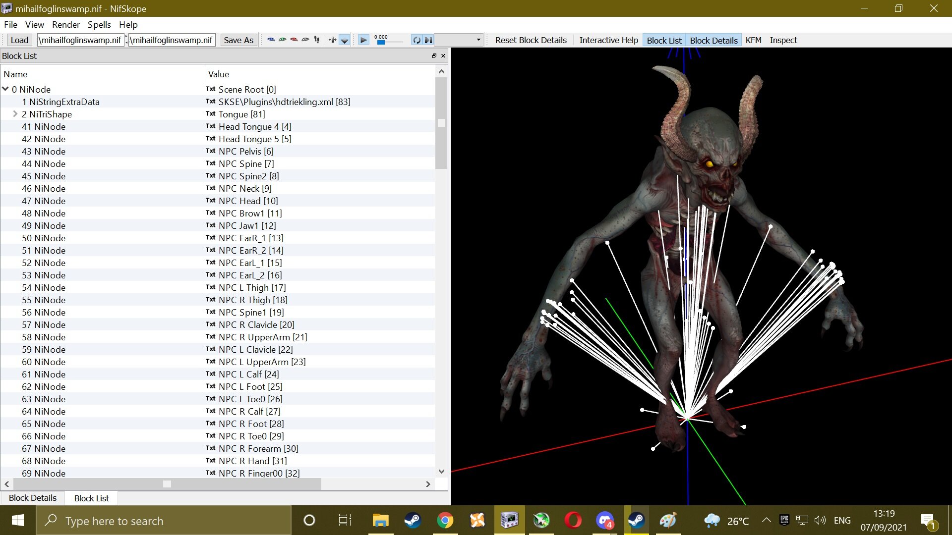Viewport: 952px width, 535px height.
Task: Collapse the 0 NiNode tree root
Action: pyautogui.click(x=6, y=89)
